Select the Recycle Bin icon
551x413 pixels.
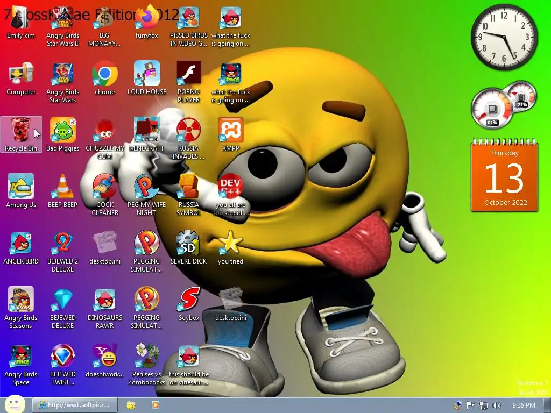click(21, 134)
